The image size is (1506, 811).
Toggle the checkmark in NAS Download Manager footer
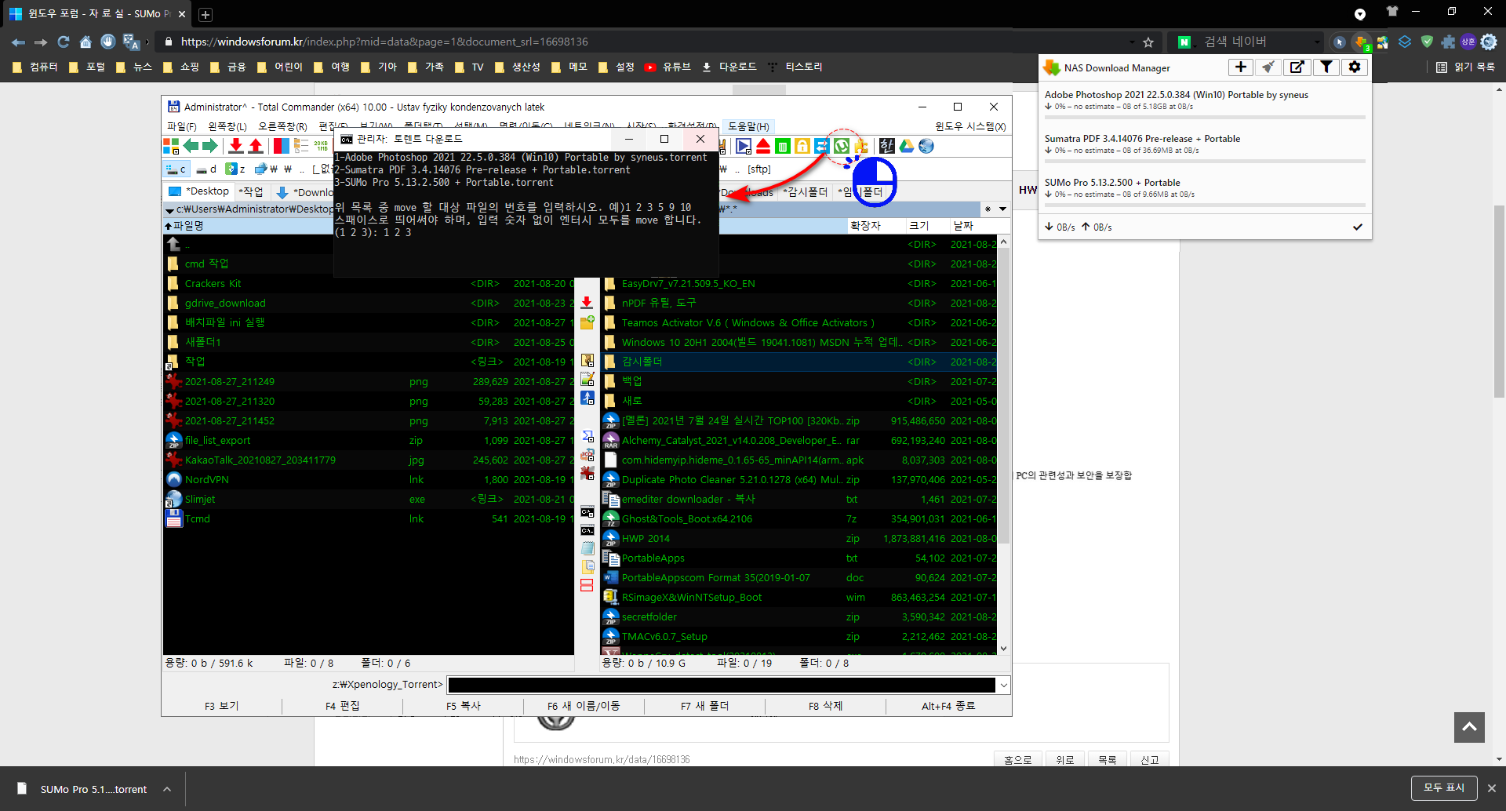[x=1358, y=227]
